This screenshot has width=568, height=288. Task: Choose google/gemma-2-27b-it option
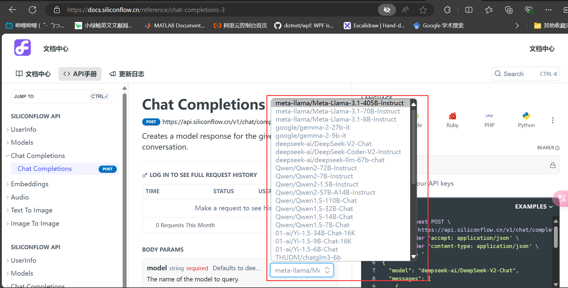click(313, 128)
